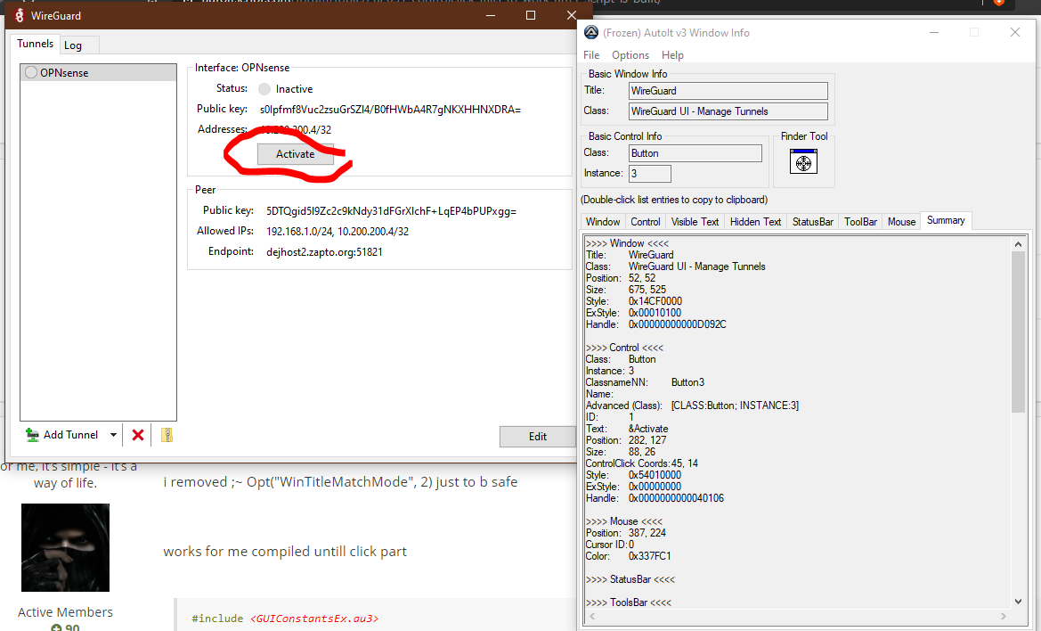Select the OPNsense tunnel in the list
Image resolution: width=1041 pixels, height=631 pixels.
tap(98, 72)
